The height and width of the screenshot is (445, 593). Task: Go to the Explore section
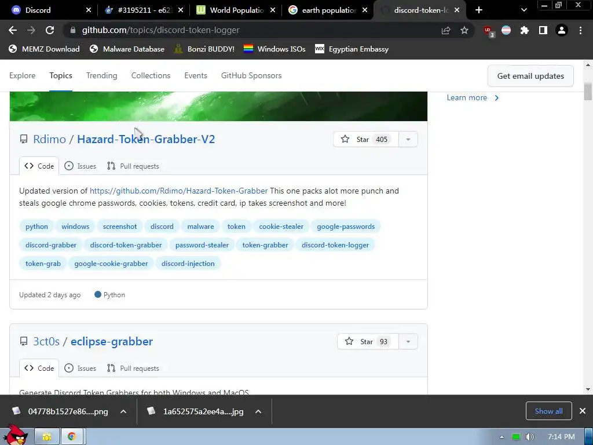click(x=23, y=76)
